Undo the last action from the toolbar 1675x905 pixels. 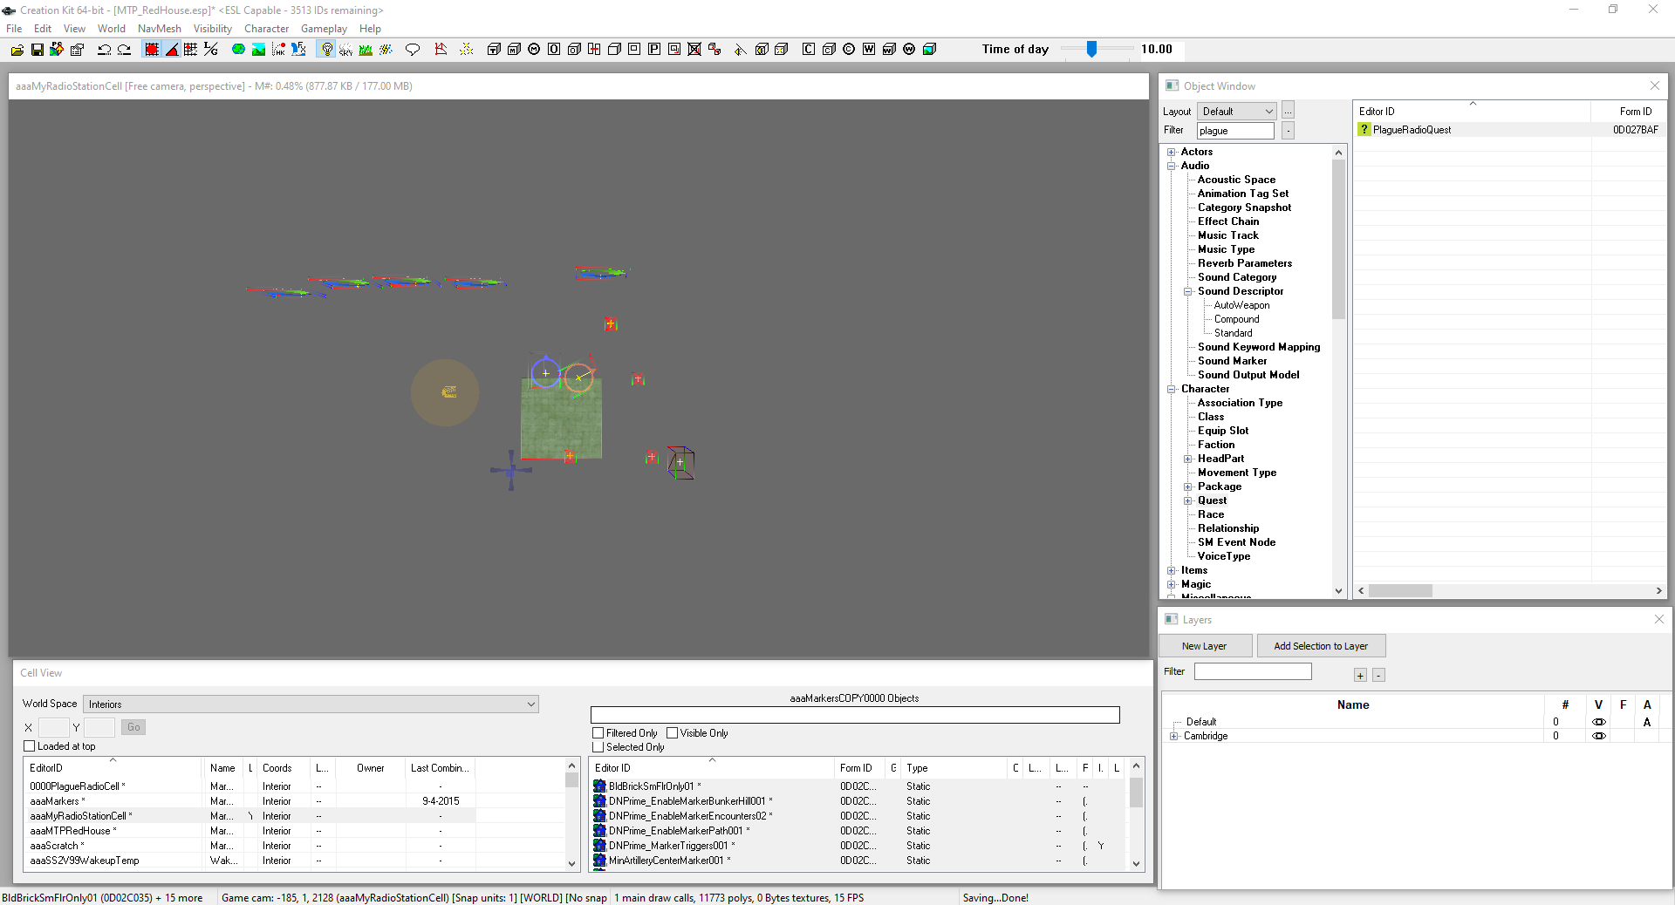click(x=104, y=50)
